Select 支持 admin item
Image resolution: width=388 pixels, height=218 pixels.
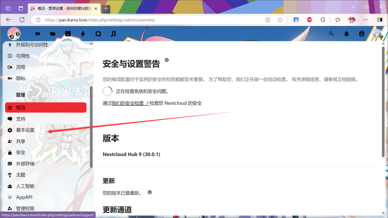[46, 119]
